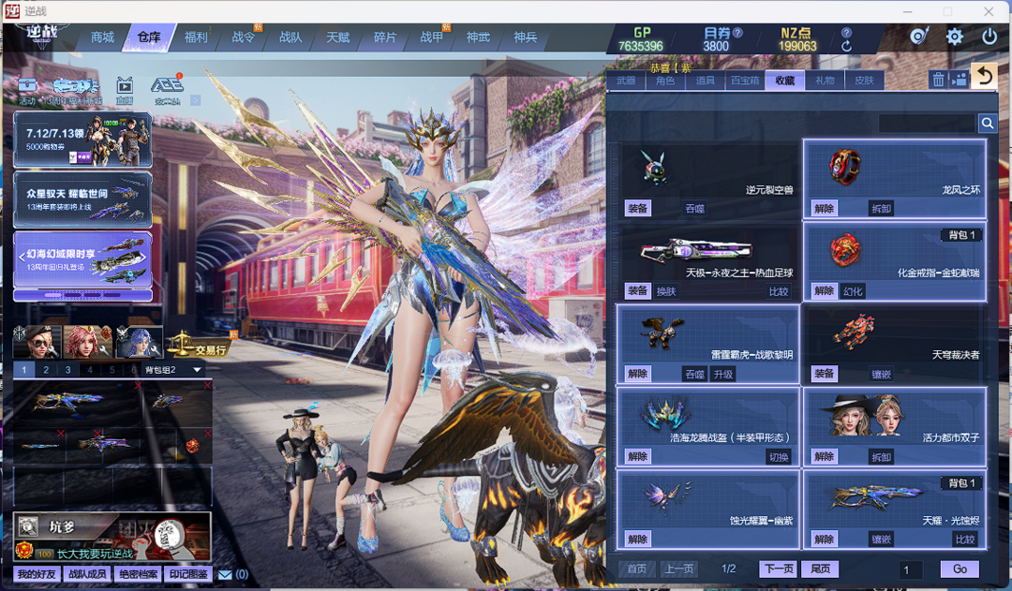Click the music player disc icon
This screenshot has width=1012, height=591.
(x=919, y=37)
